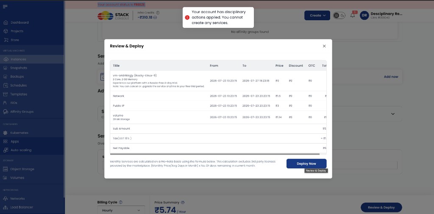Click the Review & Deploy bottom button
Image resolution: width=434 pixels, height=214 pixels.
click(x=381, y=207)
